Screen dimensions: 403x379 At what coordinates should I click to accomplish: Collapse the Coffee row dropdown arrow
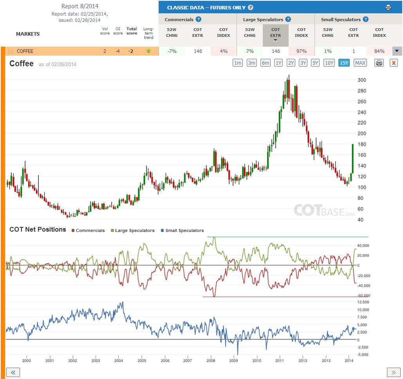click(x=397, y=51)
